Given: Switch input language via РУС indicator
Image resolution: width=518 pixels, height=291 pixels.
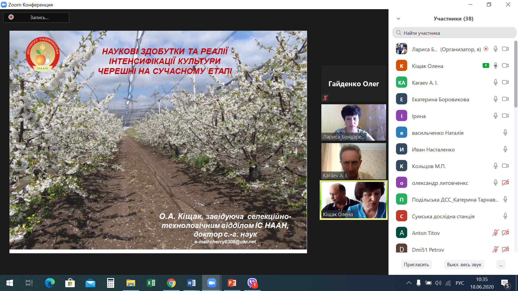Looking at the screenshot, I should point(460,283).
